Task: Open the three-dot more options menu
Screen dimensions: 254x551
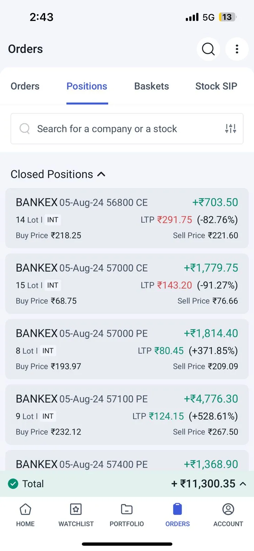Action: pyautogui.click(x=237, y=49)
